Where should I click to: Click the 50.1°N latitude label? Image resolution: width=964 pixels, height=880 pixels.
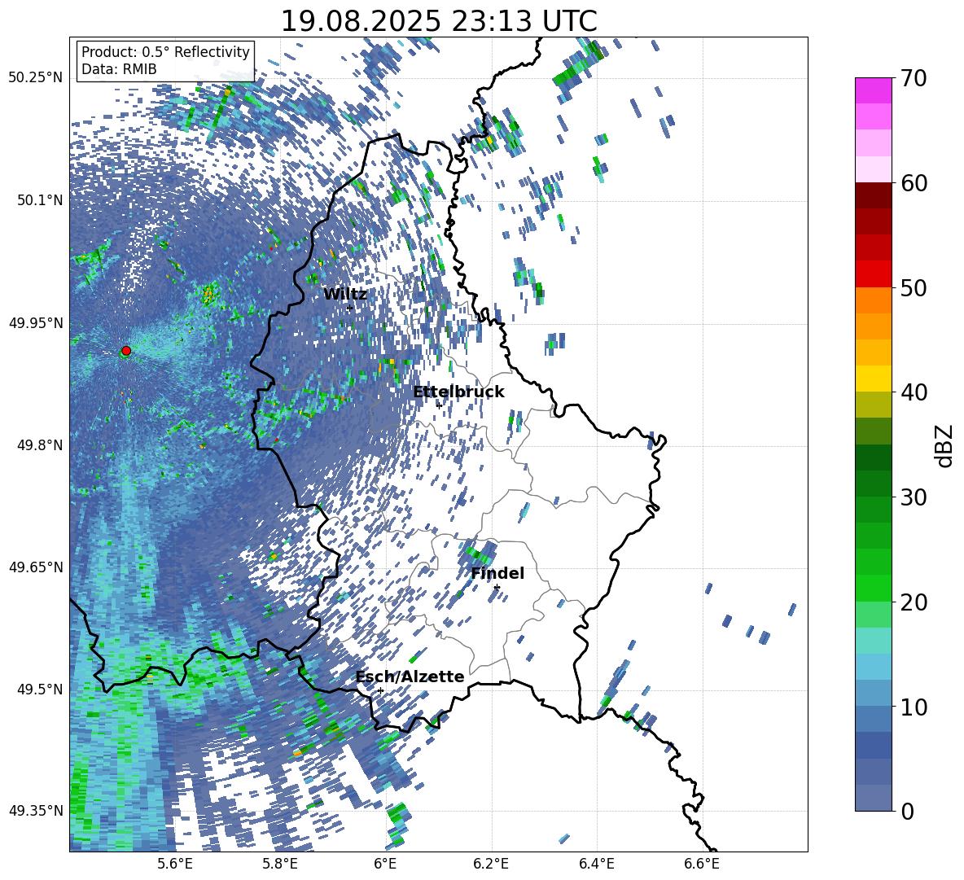pos(39,200)
